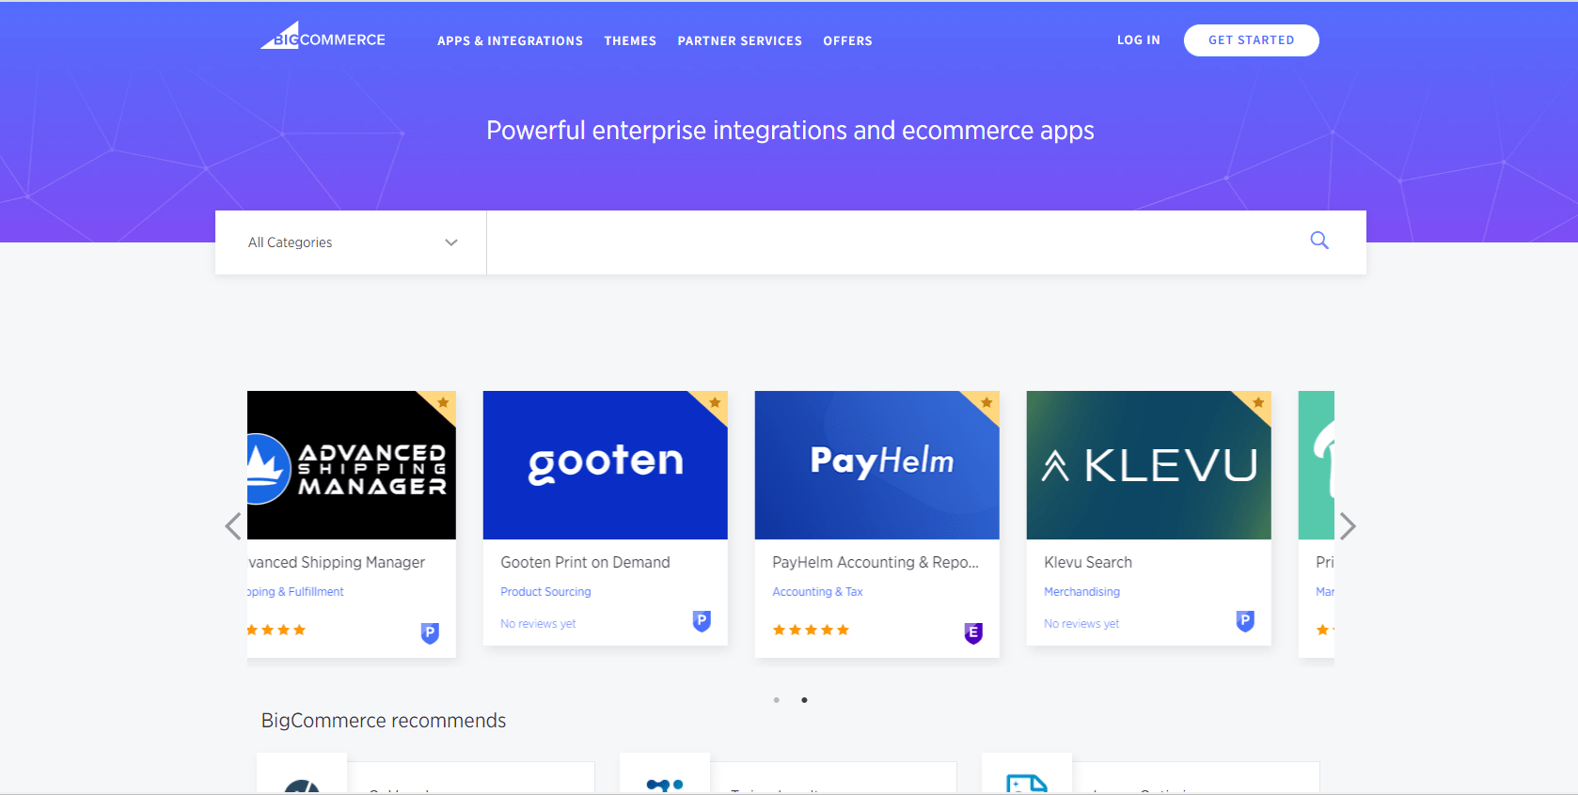Screen dimensions: 1578x795
Task: Click PayHelm five-star rating
Action: pos(811,630)
